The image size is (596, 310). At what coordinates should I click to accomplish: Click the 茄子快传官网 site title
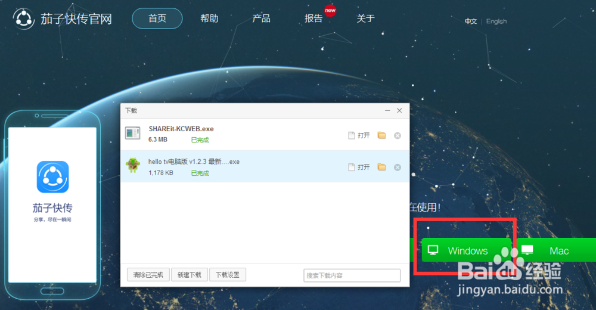coord(76,18)
